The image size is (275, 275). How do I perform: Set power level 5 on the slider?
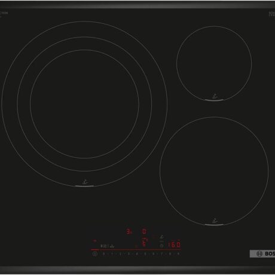point(145,254)
